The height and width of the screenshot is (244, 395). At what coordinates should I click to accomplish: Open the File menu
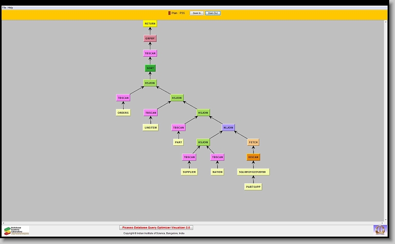coord(4,8)
